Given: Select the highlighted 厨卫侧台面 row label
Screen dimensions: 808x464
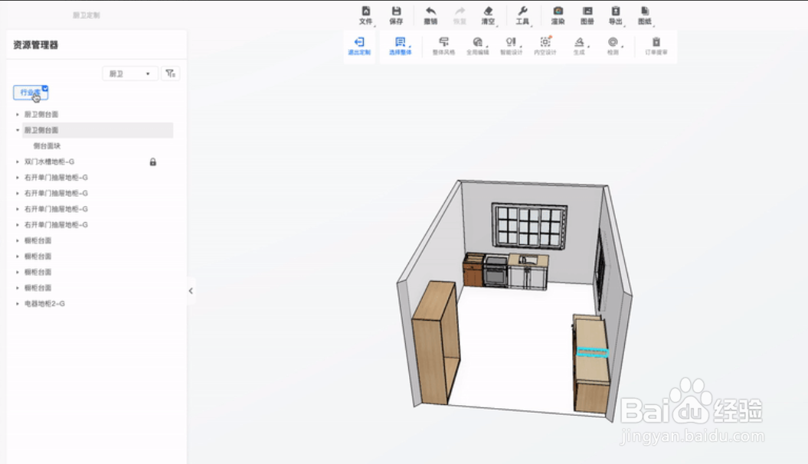Looking at the screenshot, I should 41,130.
